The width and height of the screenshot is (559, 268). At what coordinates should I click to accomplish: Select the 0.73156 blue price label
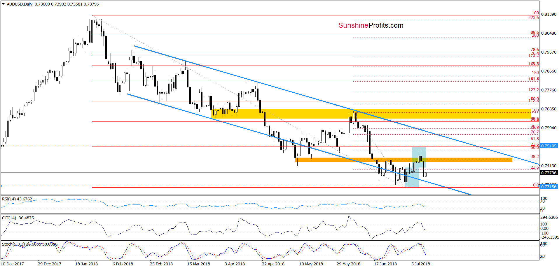point(549,187)
